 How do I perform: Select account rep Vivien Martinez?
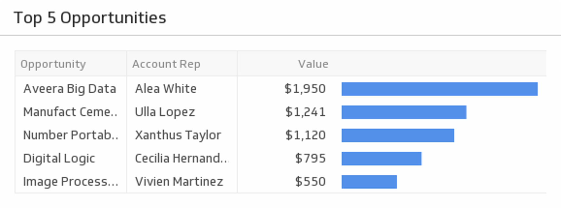pos(179,182)
